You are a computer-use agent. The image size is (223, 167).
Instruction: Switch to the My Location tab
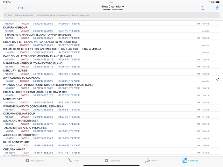(x=34, y=161)
